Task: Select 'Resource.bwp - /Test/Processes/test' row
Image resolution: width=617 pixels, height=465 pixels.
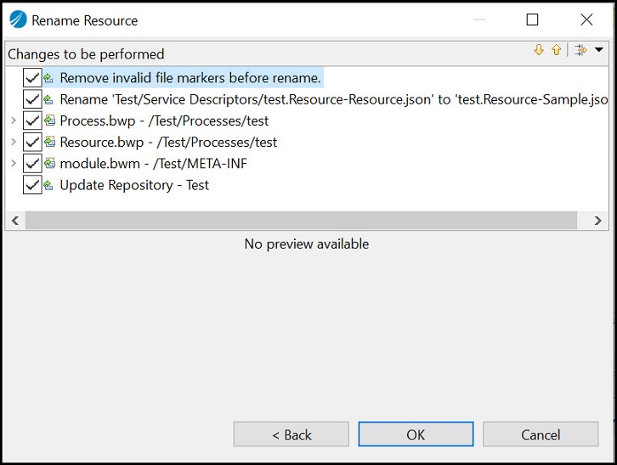Action: point(168,142)
